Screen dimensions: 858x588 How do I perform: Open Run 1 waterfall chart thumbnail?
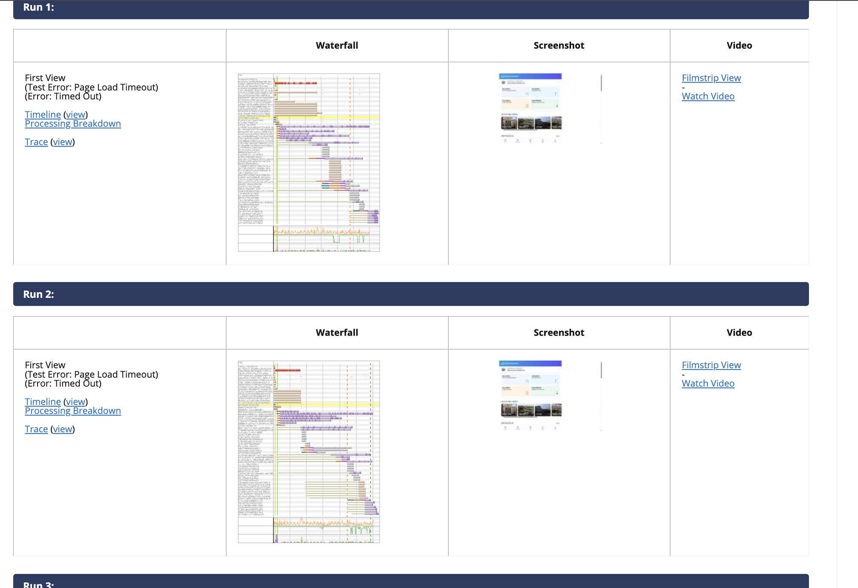[309, 163]
